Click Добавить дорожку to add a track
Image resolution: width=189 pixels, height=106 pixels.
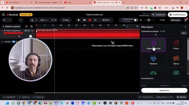[11, 26]
